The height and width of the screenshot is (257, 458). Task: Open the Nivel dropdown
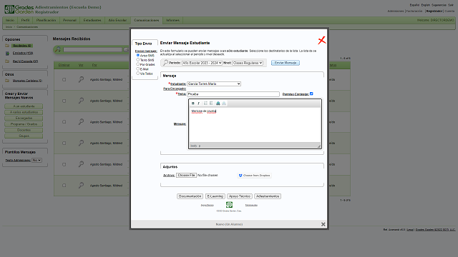(248, 63)
